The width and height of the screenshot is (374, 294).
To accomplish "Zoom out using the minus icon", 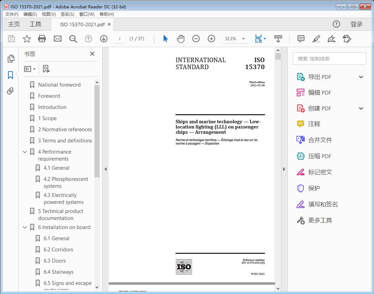I will pyautogui.click(x=196, y=39).
